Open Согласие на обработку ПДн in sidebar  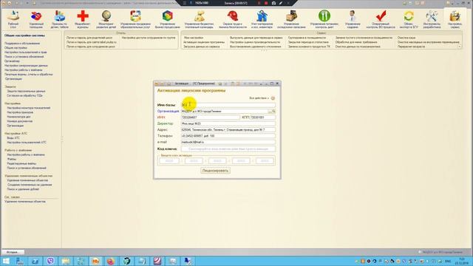[24, 95]
